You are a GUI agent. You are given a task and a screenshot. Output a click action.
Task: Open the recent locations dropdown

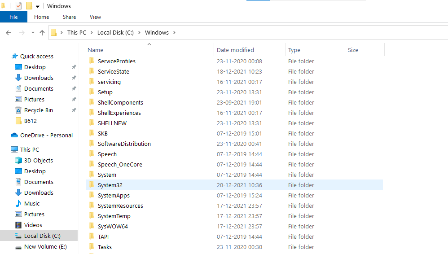33,33
